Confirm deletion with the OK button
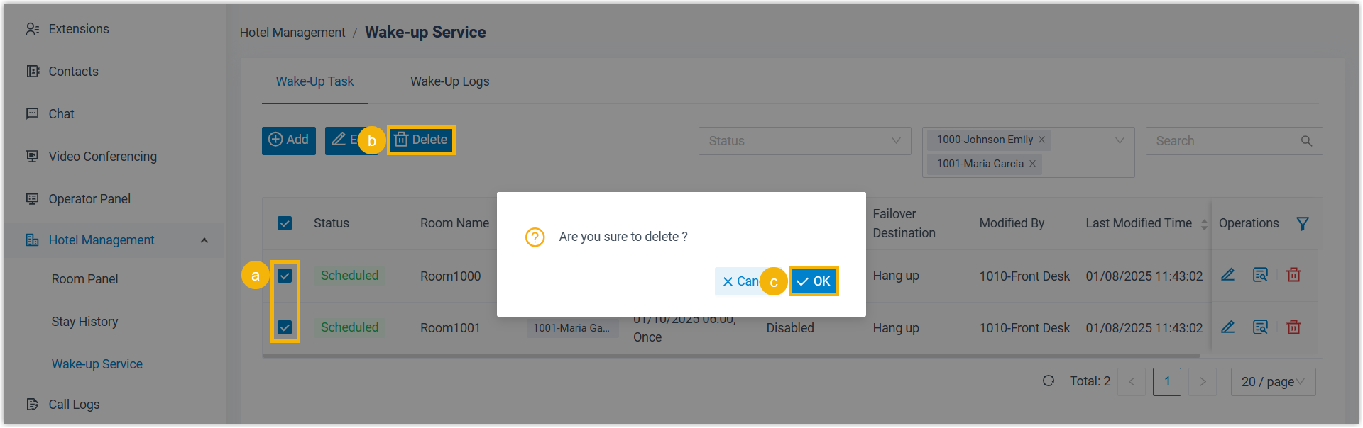 814,281
